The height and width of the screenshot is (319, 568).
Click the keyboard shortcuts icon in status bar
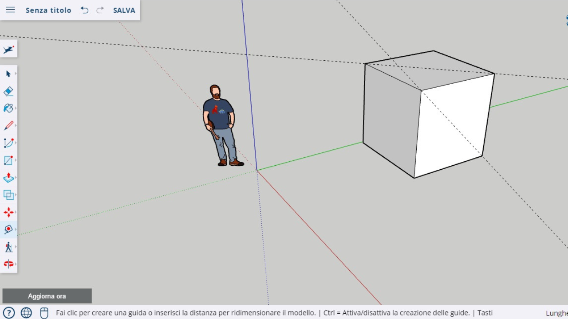click(x=44, y=313)
